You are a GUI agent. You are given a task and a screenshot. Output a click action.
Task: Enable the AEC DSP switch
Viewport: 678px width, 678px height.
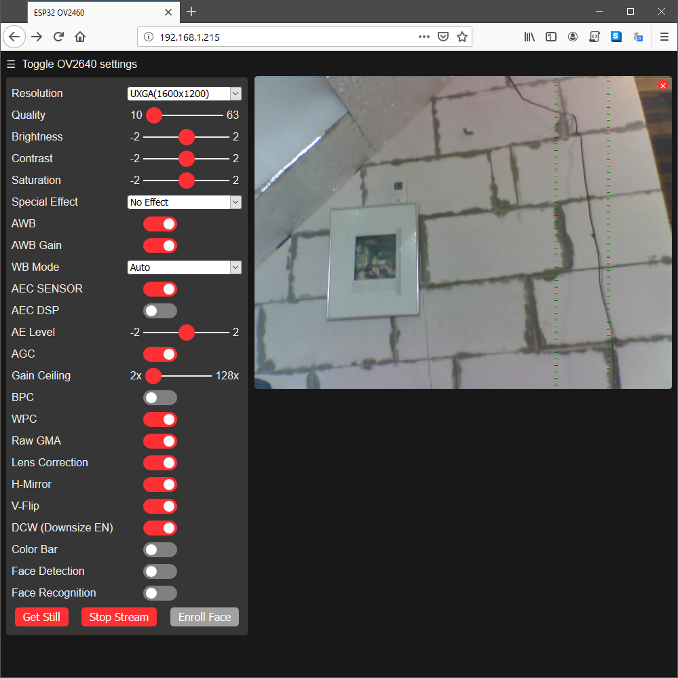[160, 310]
